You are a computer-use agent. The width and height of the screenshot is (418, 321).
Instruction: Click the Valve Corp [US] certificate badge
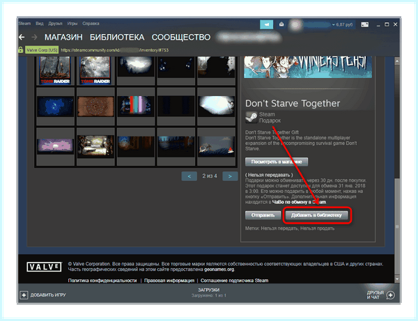pyautogui.click(x=42, y=50)
